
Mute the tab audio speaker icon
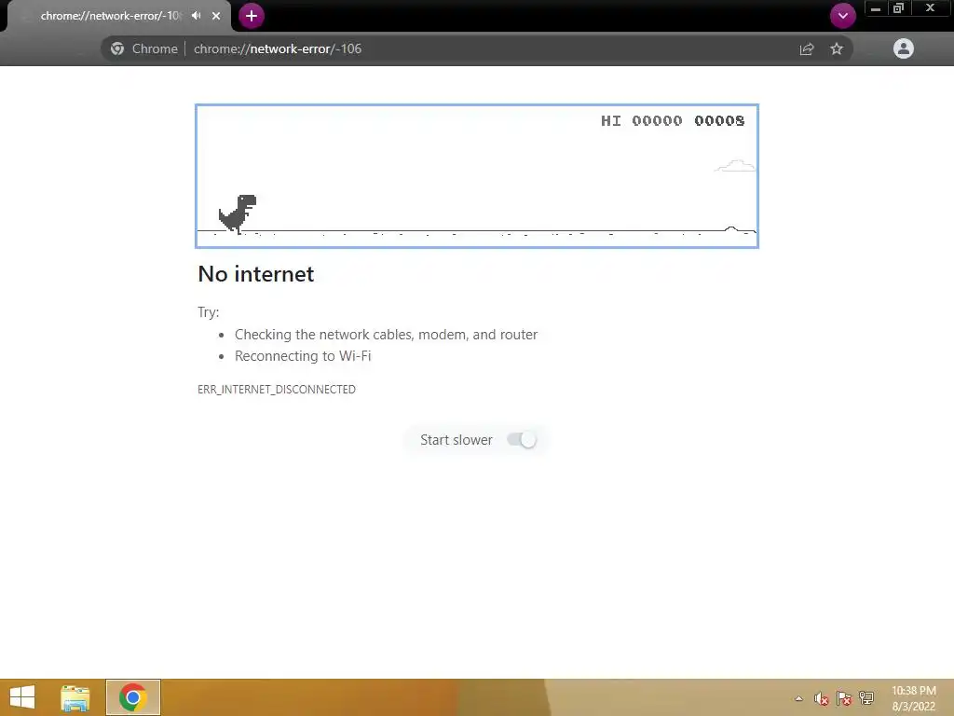pos(196,15)
